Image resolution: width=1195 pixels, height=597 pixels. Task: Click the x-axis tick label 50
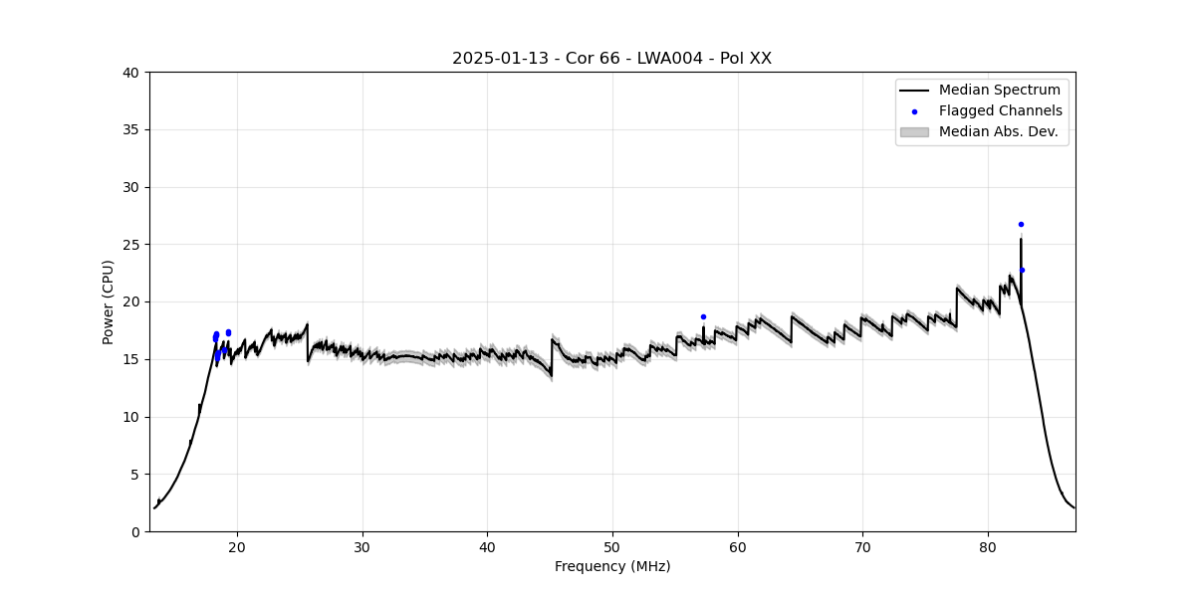point(612,546)
